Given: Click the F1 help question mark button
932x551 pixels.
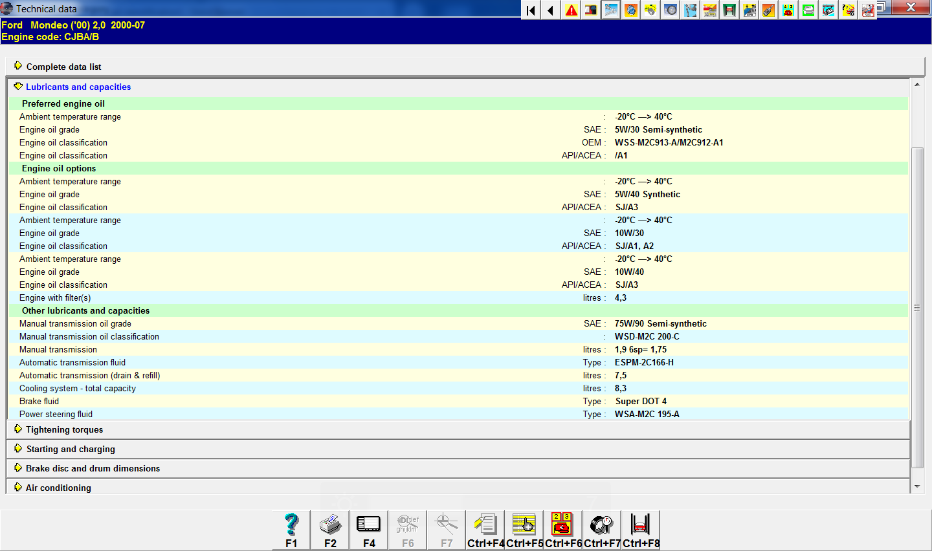Looking at the screenshot, I should tap(291, 530).
